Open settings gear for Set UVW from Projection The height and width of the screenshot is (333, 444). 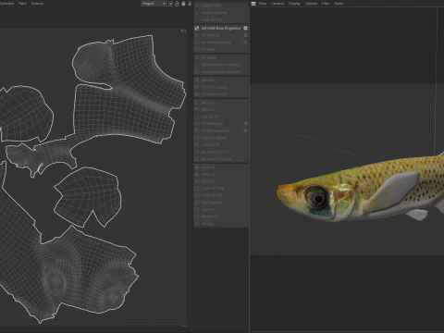pos(245,28)
